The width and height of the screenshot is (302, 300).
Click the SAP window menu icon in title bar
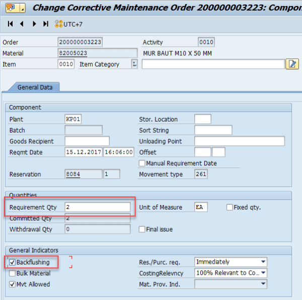(11, 8)
